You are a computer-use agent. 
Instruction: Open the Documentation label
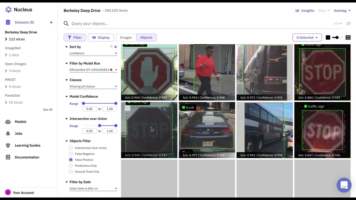click(27, 157)
